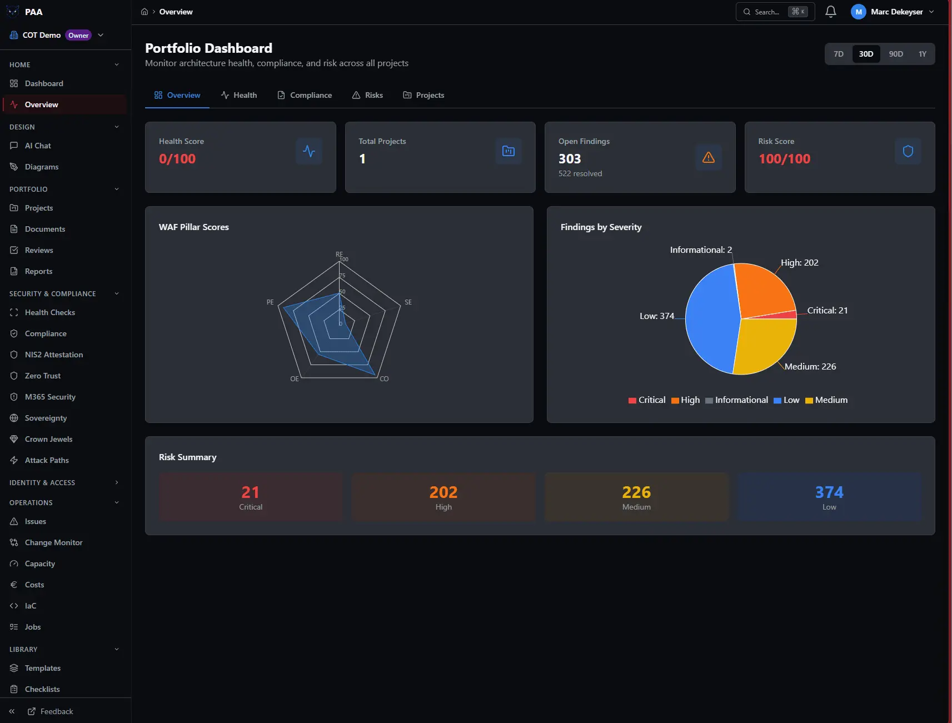Select the 7D time range
Screen dimensions: 952x723
[x=839, y=54]
